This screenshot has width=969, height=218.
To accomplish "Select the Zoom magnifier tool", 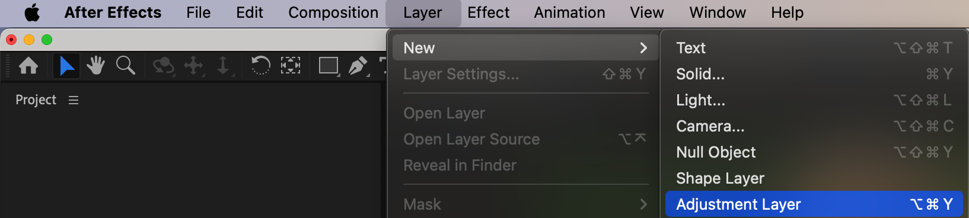I will tap(125, 65).
